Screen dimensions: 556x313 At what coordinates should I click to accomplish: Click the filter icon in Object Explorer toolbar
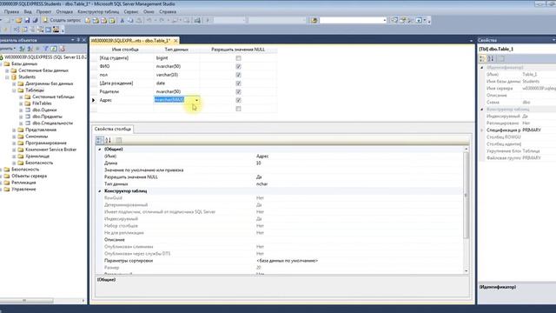46,49
